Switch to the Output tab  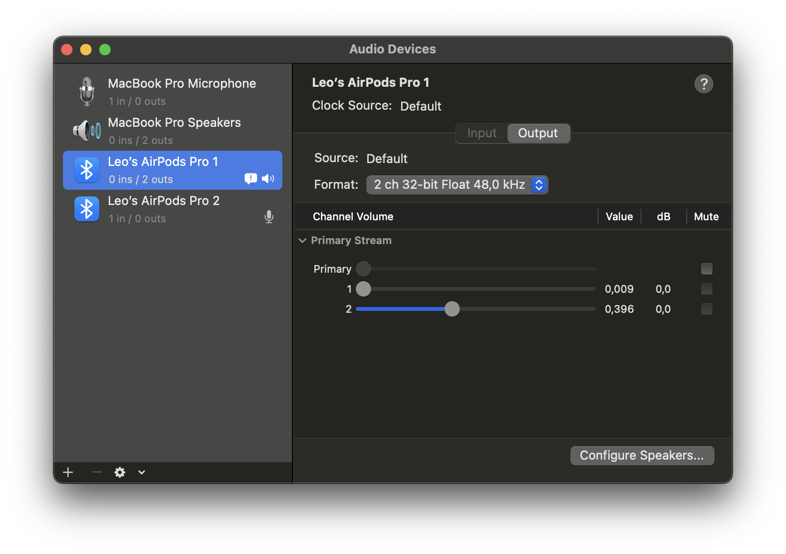(x=538, y=133)
